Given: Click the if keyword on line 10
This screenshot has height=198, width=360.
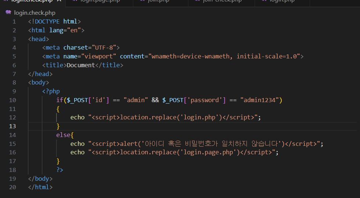Looking at the screenshot, I should tap(60, 100).
